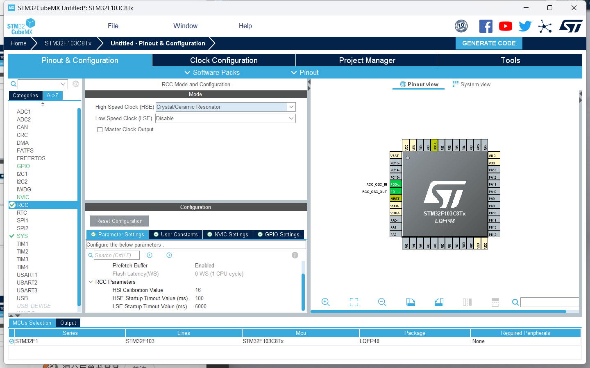Collapse the category list arrow
The width and height of the screenshot is (590, 368).
click(x=43, y=104)
